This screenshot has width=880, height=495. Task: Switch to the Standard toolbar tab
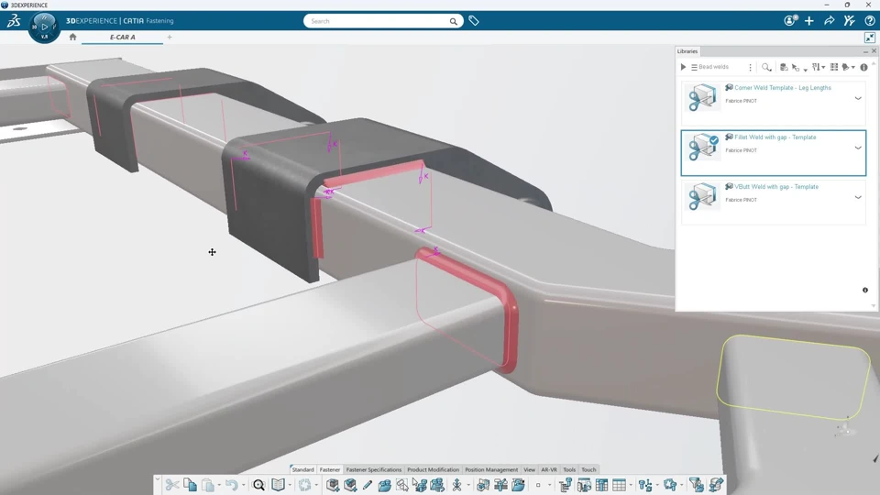pos(302,469)
